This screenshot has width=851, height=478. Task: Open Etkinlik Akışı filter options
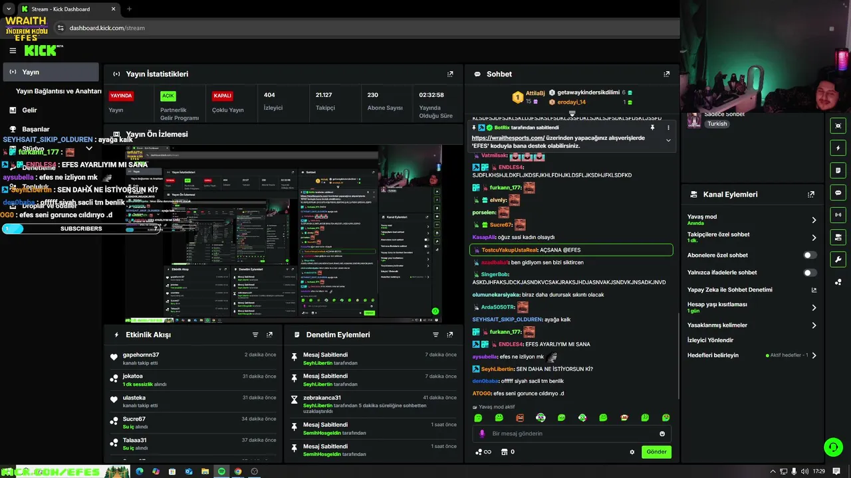(x=255, y=335)
